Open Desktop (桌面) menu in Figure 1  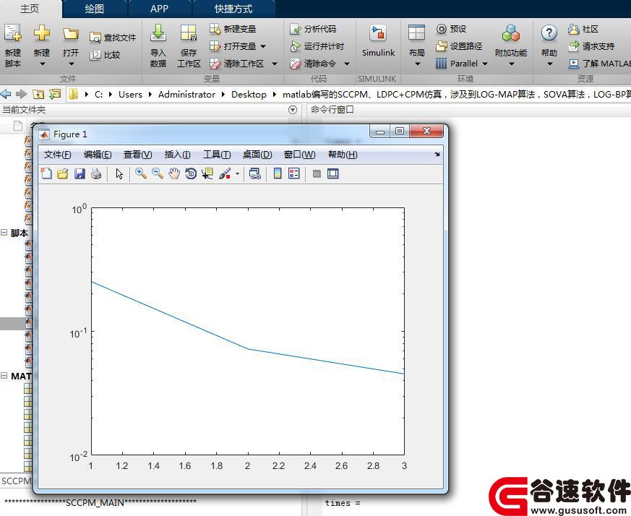tap(257, 155)
